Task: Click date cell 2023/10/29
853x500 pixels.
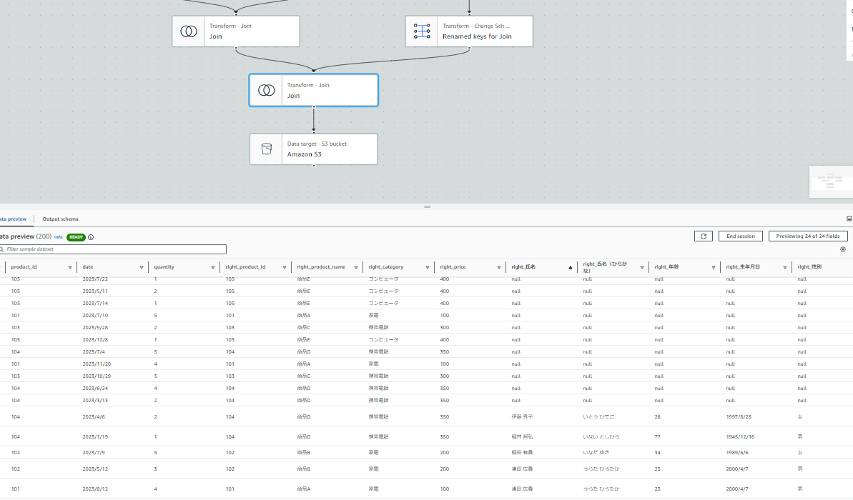Action: [x=97, y=376]
